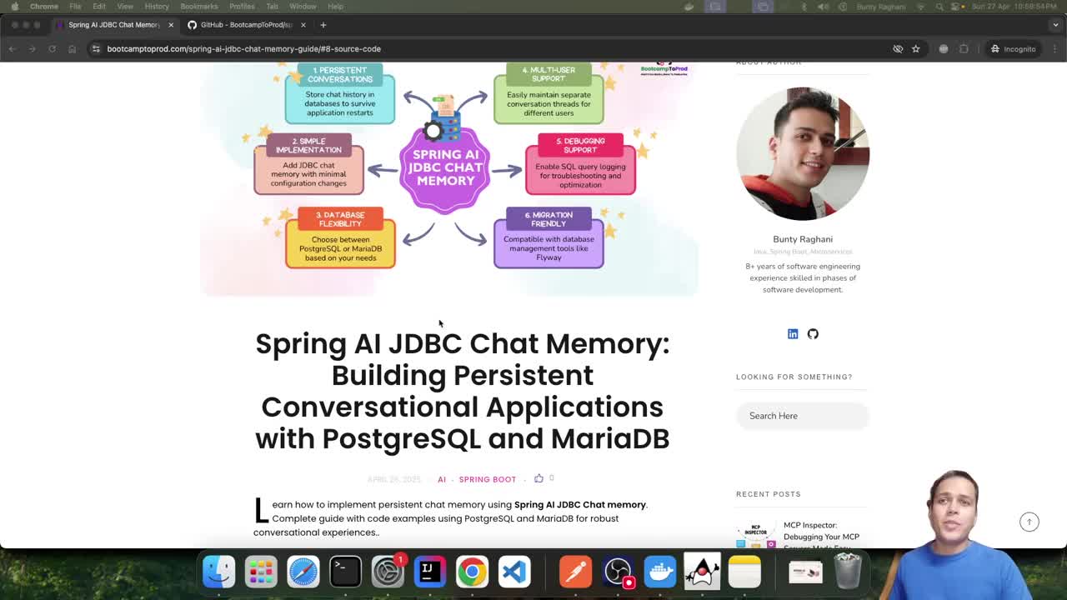Click the author's profile photo

(x=803, y=153)
